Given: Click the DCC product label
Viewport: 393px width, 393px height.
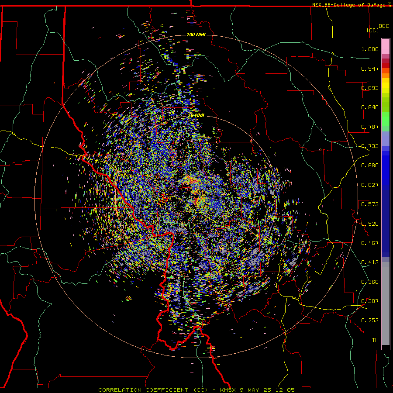Looking at the screenshot, I should pos(383,26).
